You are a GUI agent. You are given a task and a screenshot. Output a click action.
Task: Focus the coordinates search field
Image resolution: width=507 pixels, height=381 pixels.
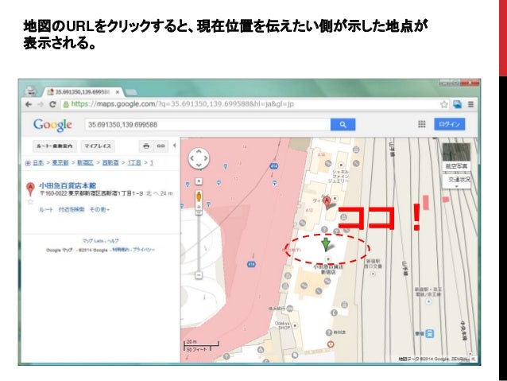(x=207, y=125)
